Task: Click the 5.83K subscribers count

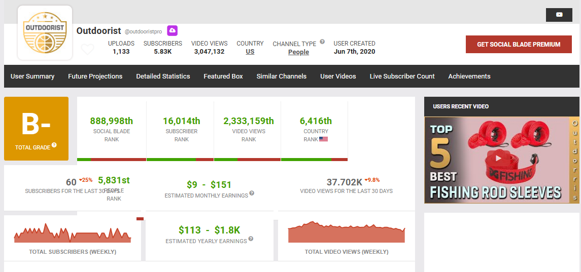Action: click(x=163, y=52)
